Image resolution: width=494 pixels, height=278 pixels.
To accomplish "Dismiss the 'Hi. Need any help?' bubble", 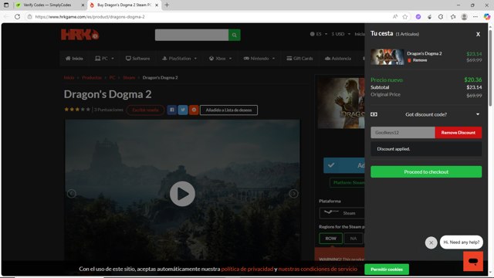I will click(x=431, y=242).
